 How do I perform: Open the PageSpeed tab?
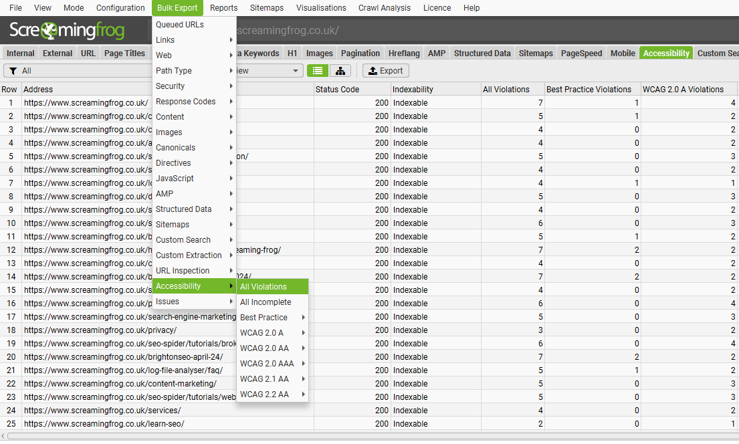[x=581, y=53]
